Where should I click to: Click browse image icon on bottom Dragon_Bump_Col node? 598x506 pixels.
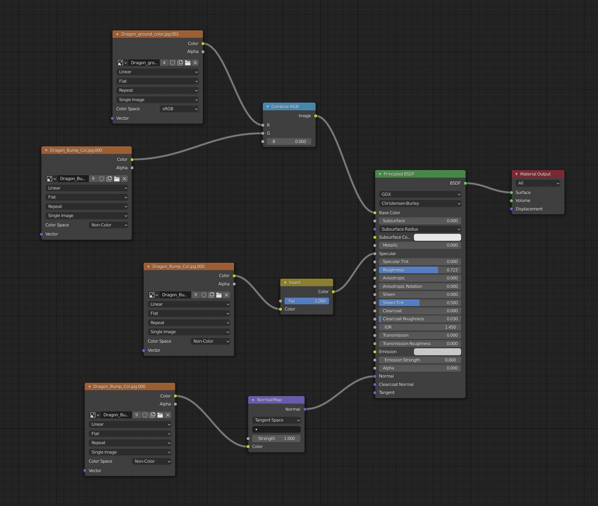click(x=93, y=415)
